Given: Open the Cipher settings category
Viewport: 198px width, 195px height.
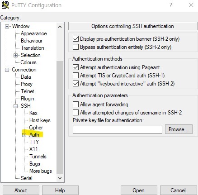Looking at the screenshot, I should 36,128.
